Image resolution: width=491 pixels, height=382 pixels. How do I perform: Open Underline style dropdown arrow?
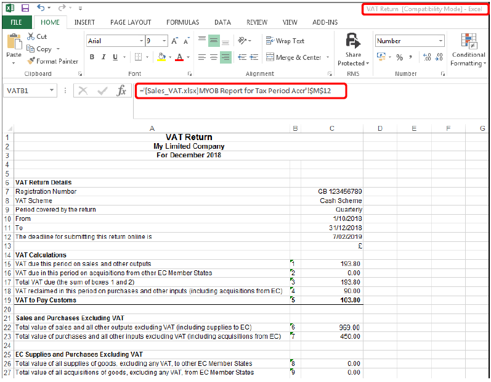[x=124, y=57]
